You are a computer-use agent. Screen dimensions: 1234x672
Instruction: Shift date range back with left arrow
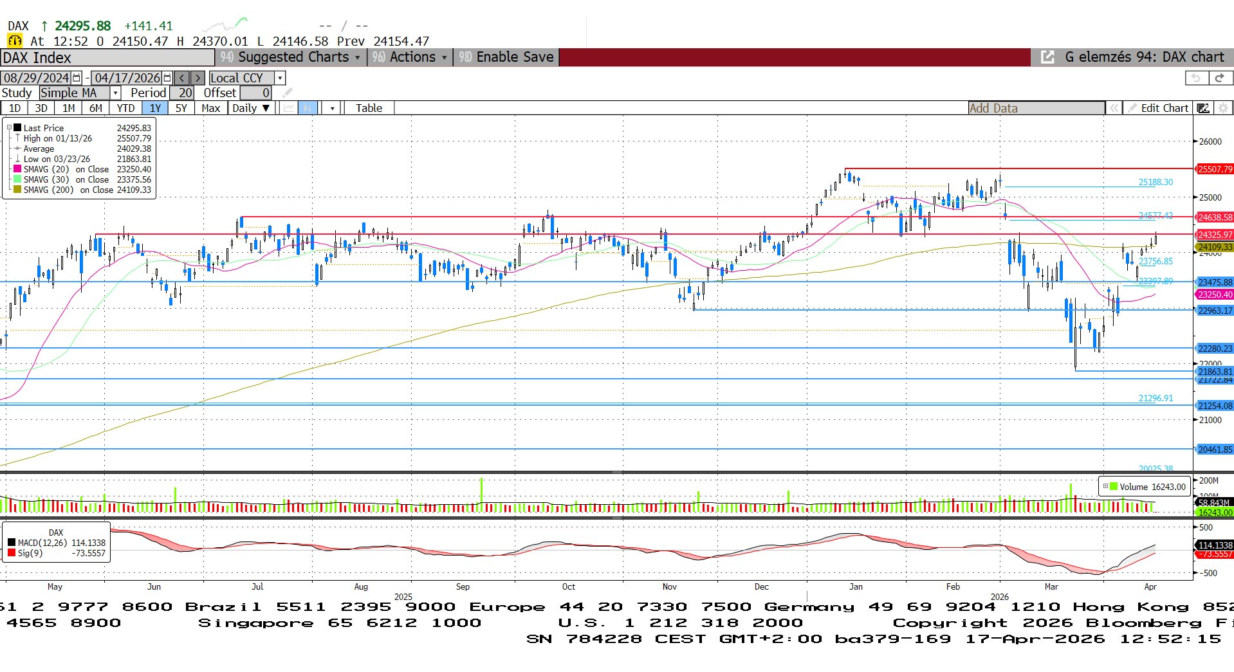pos(182,78)
